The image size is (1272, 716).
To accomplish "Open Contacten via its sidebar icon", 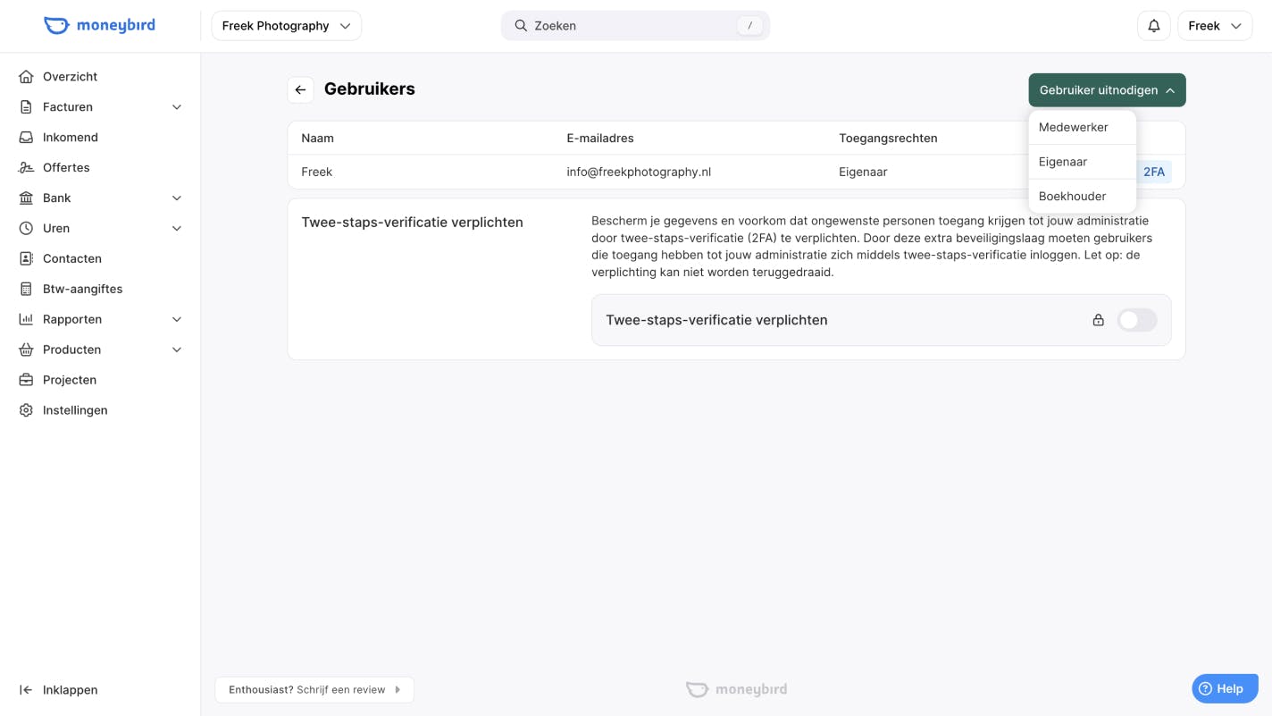I will pyautogui.click(x=26, y=259).
